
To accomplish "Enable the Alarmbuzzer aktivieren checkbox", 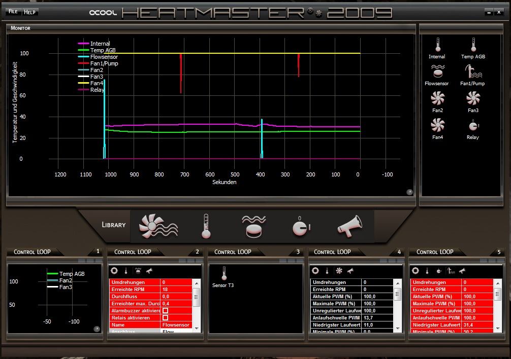I will pyautogui.click(x=166, y=310).
